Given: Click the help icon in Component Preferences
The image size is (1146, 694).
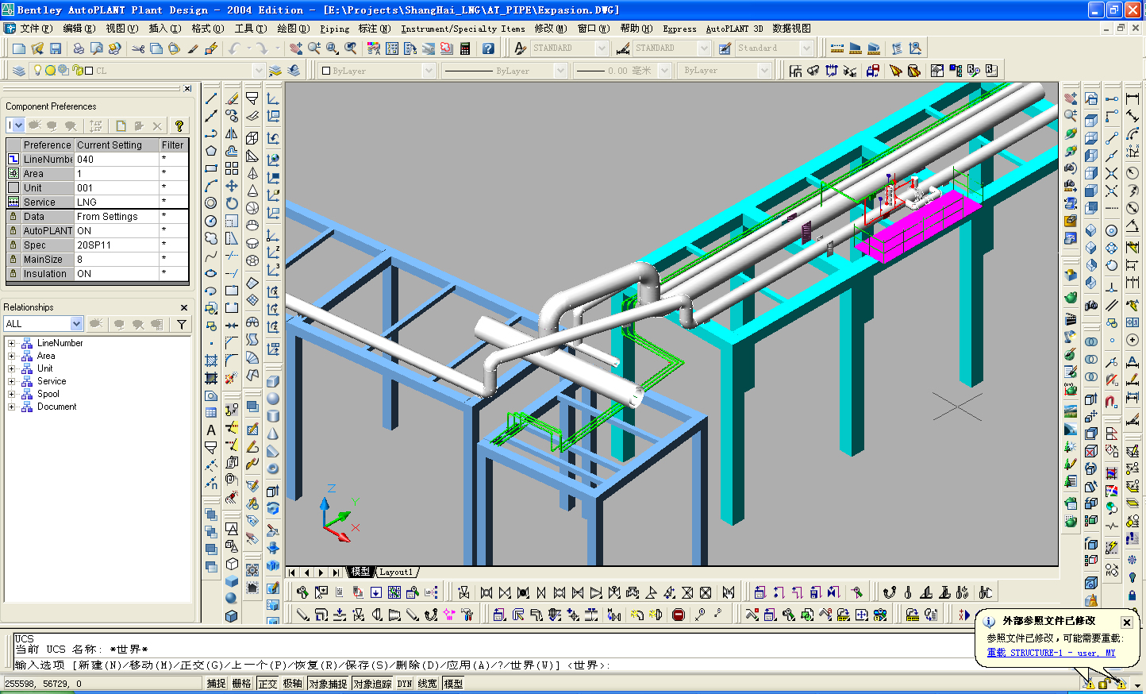Looking at the screenshot, I should point(179,125).
